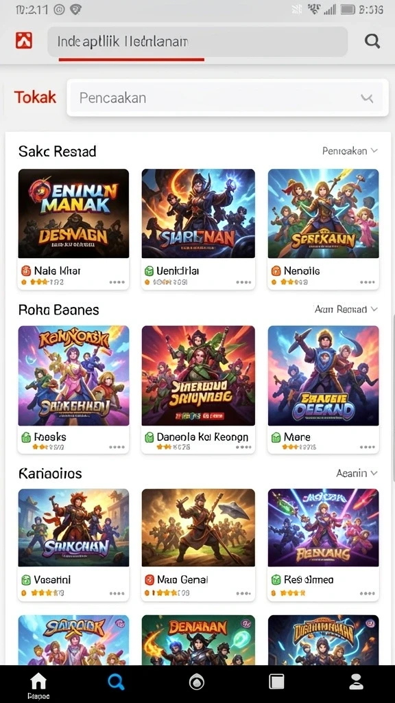Open the Danenla Kal Keongn game title
Screen dimensions: 395x703
[202, 437]
